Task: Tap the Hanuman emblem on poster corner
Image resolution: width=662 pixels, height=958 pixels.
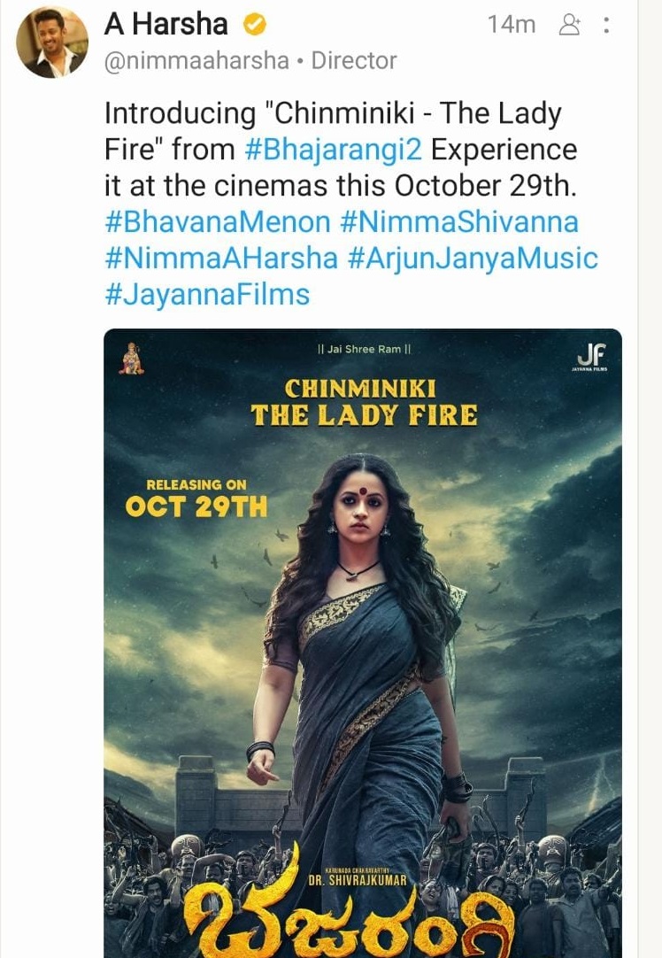Action: [131, 358]
